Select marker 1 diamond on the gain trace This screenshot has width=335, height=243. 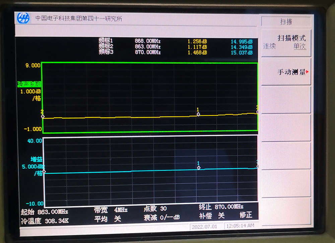click(x=199, y=168)
